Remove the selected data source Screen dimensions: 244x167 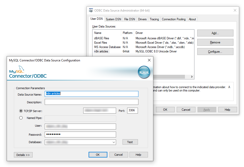coord(215,42)
